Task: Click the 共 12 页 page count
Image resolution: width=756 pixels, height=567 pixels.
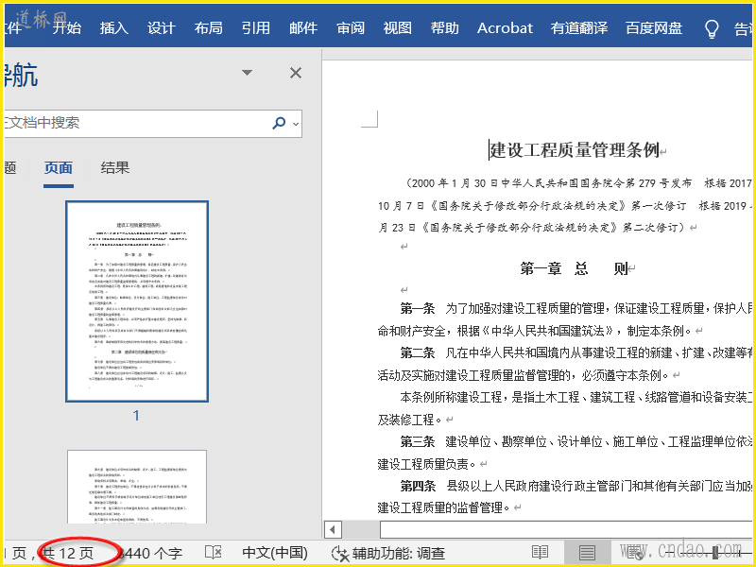Action: point(67,553)
